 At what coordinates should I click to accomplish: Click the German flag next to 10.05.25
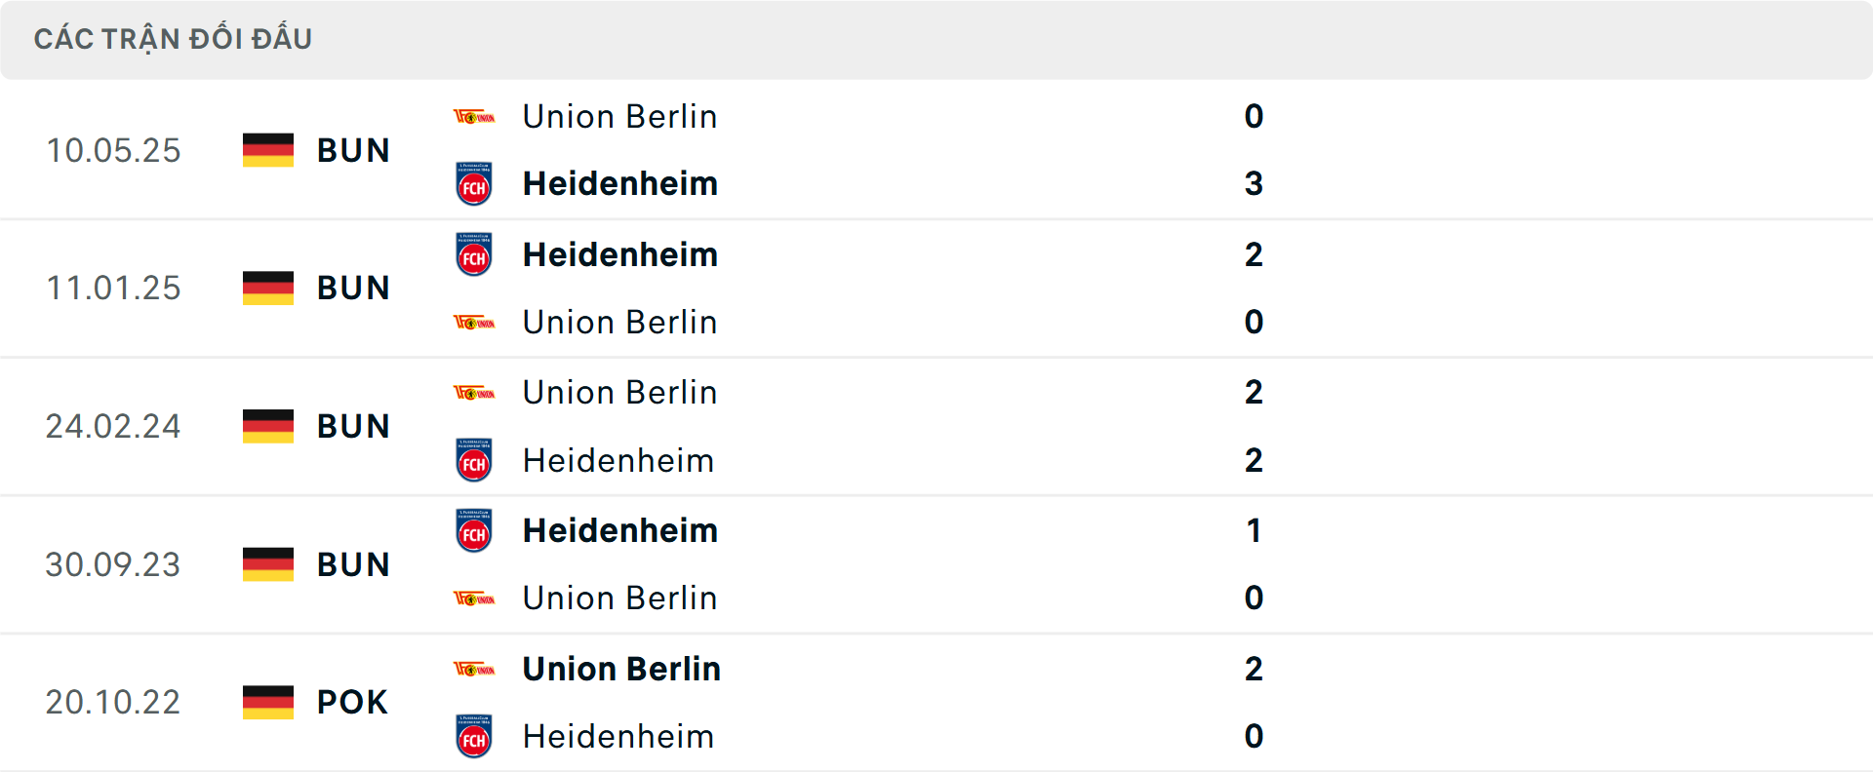tap(267, 150)
